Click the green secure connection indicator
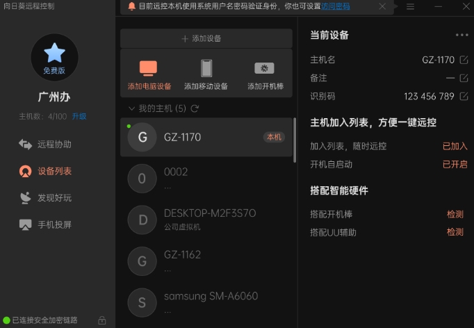Viewport: 474px width, 328px height. click(6, 320)
